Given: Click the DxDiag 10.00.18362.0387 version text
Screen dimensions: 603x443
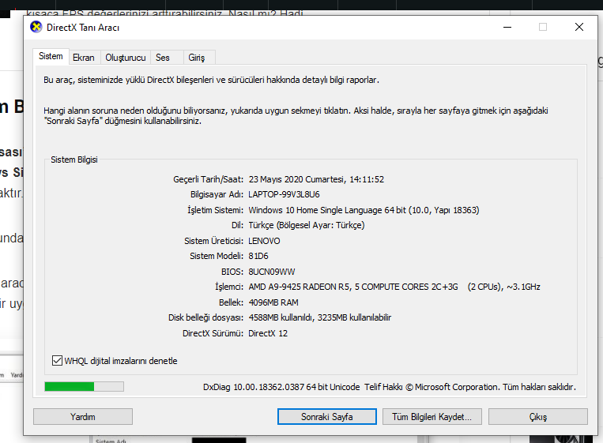Looking at the screenshot, I should click(x=281, y=387).
